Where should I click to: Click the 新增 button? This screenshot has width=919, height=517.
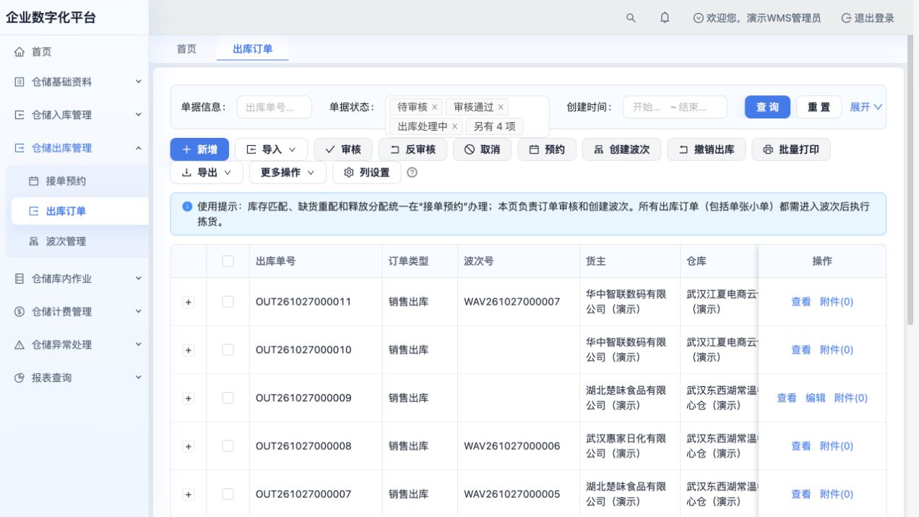(199, 149)
